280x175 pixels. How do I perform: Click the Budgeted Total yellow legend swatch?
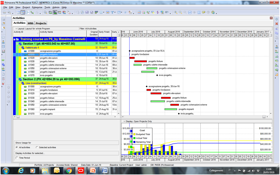click(x=134, y=134)
